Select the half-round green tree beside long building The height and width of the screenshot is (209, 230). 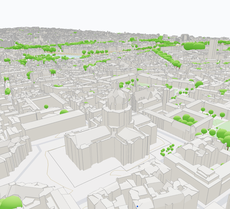point(64,112)
